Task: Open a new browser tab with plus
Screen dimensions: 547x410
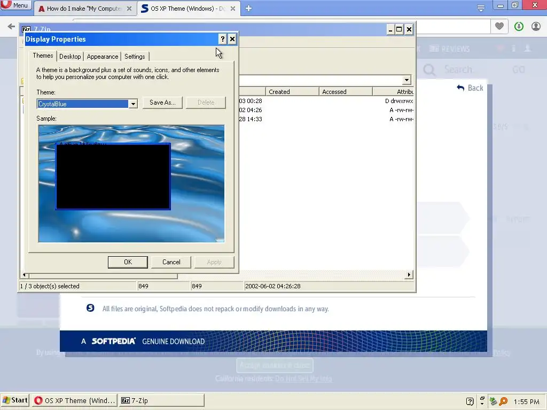Action: coord(248,9)
